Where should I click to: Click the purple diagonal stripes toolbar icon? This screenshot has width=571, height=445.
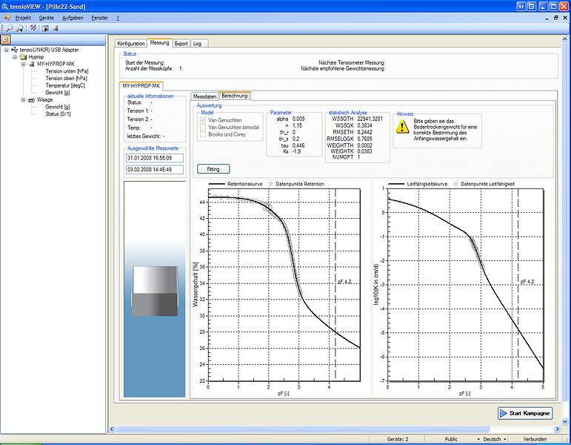(x=33, y=28)
